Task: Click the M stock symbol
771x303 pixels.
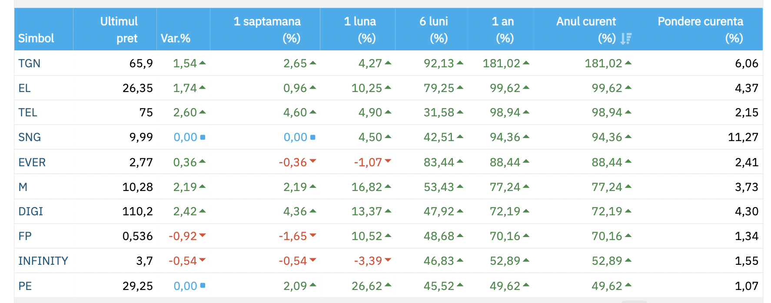Action: (23, 187)
